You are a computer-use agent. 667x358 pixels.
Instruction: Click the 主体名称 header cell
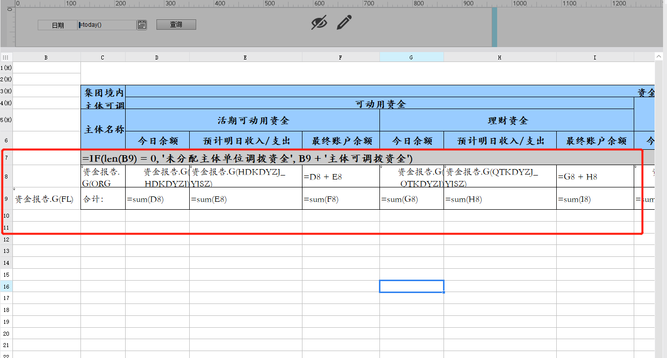(x=103, y=129)
